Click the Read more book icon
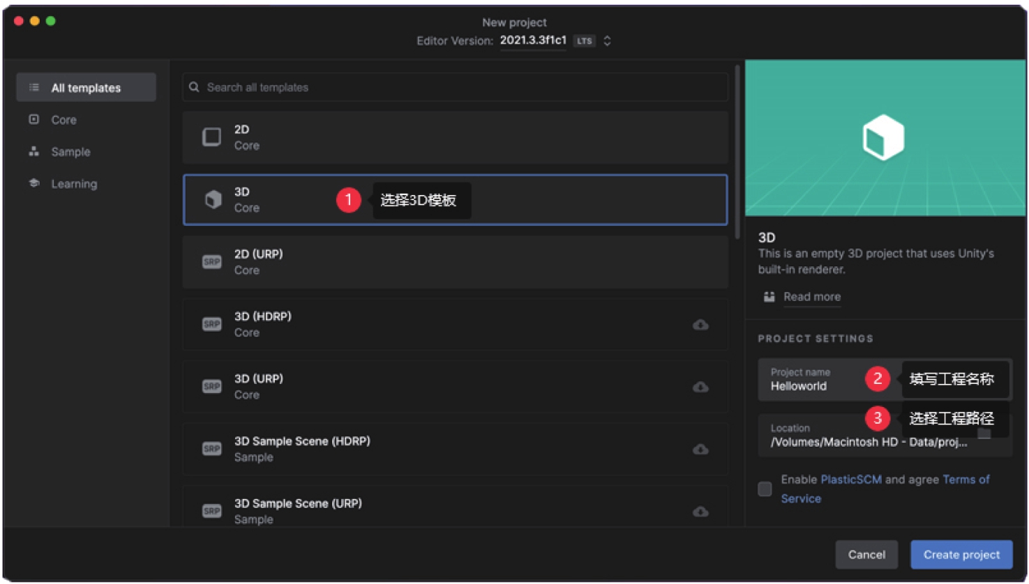 (769, 297)
